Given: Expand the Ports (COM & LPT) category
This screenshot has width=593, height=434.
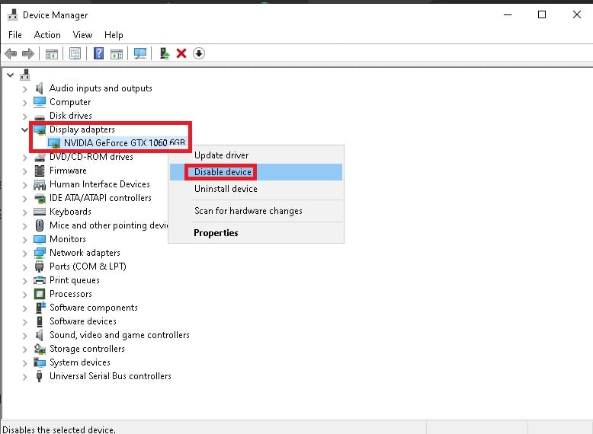Looking at the screenshot, I should tap(24, 267).
